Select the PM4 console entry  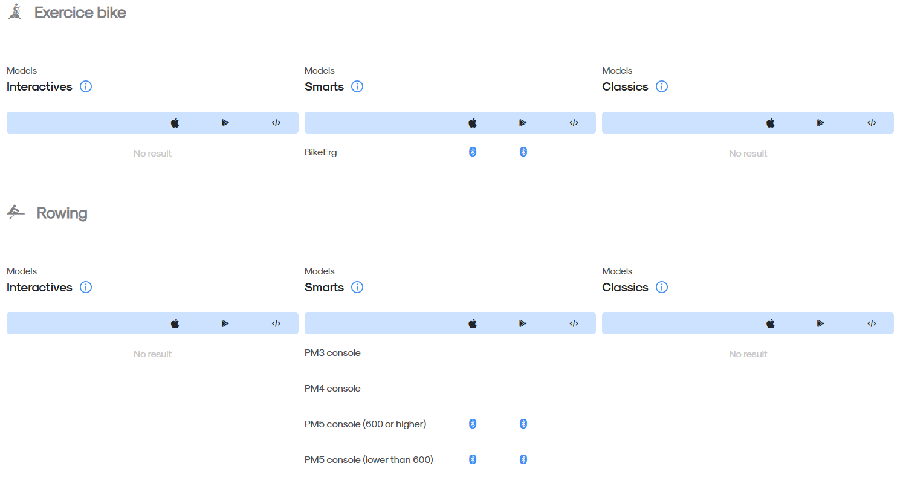(x=332, y=389)
